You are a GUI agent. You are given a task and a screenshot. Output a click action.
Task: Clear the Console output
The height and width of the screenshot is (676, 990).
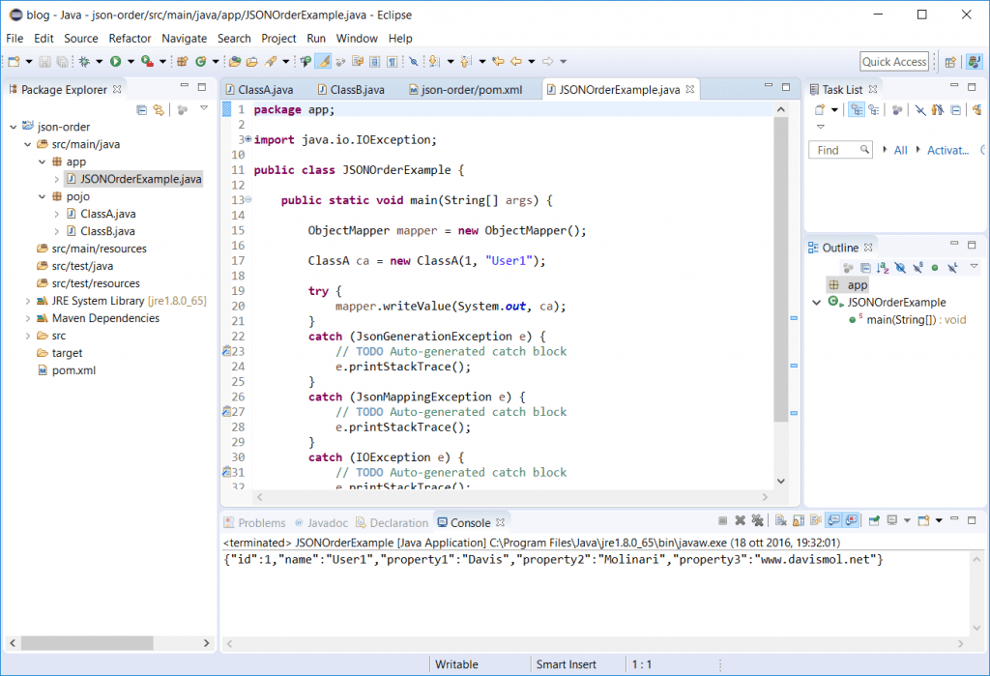click(779, 519)
